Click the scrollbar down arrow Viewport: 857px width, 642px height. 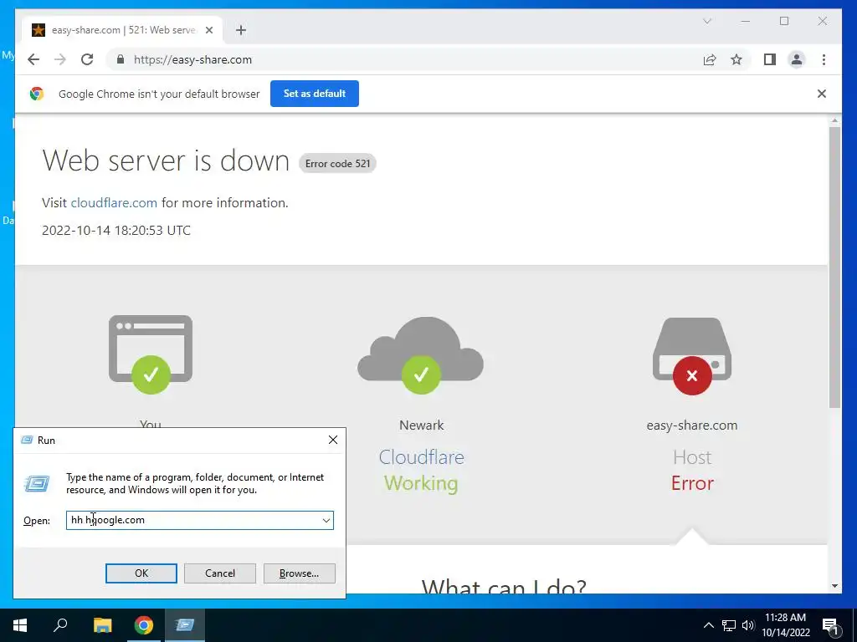834,586
